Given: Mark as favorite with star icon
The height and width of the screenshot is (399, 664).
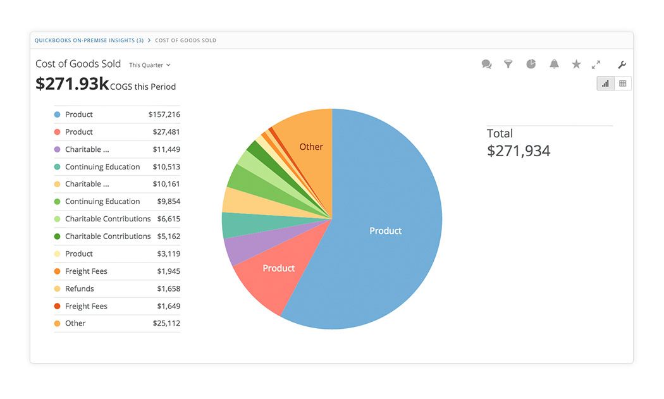Looking at the screenshot, I should tap(576, 64).
